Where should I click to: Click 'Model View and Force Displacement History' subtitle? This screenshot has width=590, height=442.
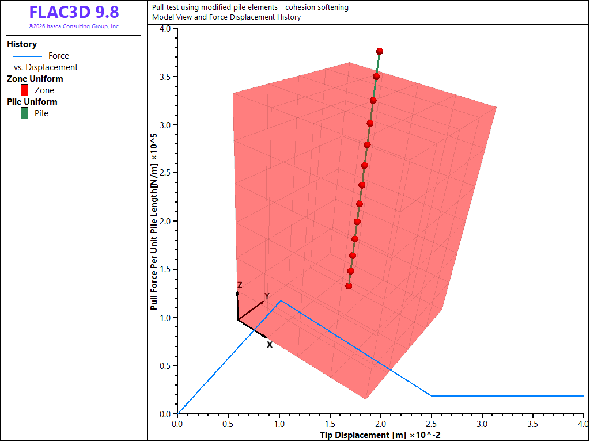226,17
